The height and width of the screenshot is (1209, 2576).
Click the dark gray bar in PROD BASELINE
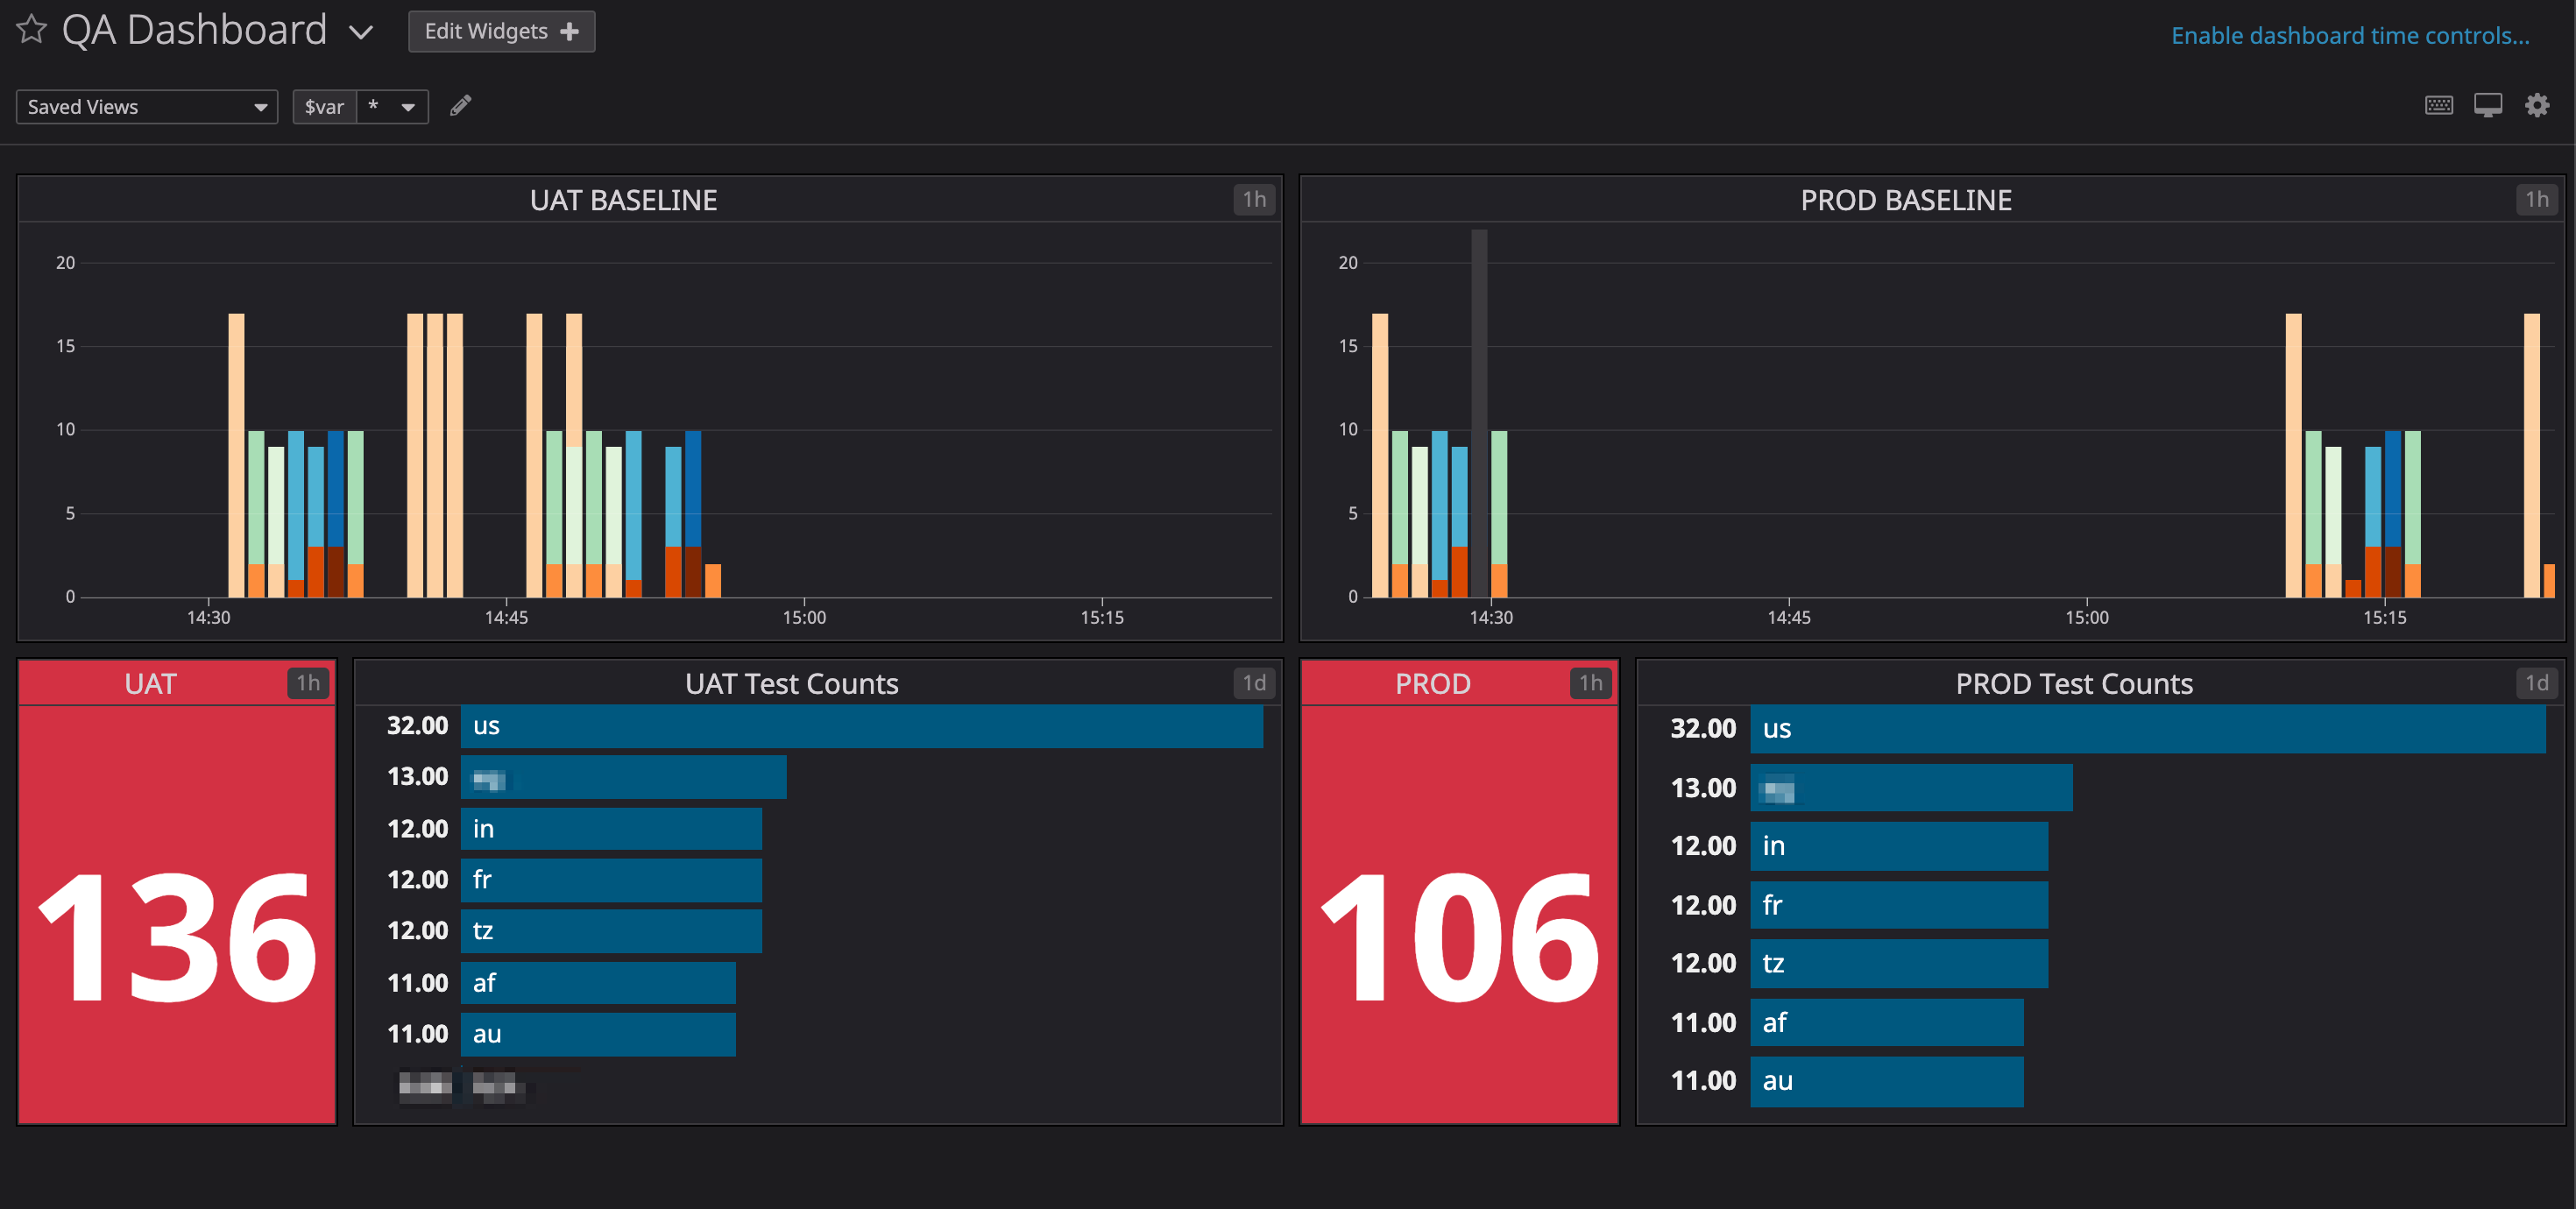click(1479, 400)
